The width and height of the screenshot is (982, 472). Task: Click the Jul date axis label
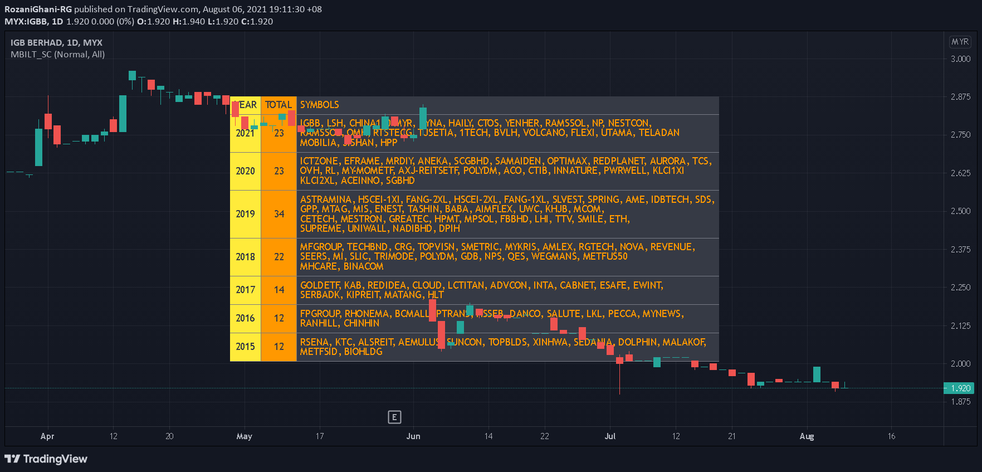[x=610, y=436]
